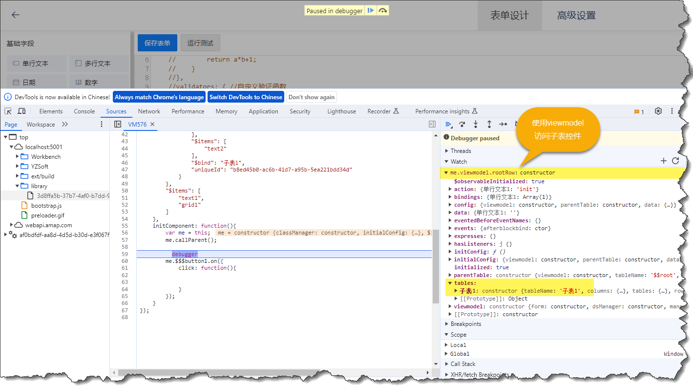This screenshot has width=693, height=387.
Task: Collapse the localhost:5001 tree node
Action: tap(11, 147)
